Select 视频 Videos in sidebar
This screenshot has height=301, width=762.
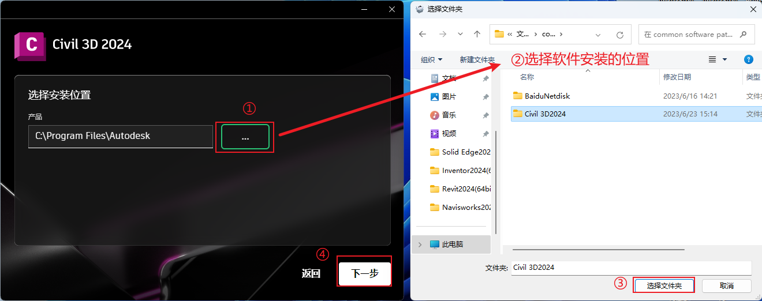click(449, 133)
